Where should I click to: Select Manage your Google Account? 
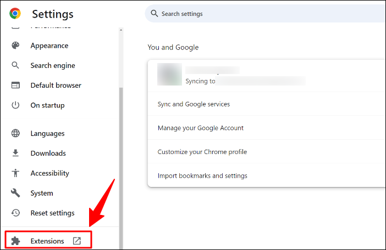click(201, 128)
